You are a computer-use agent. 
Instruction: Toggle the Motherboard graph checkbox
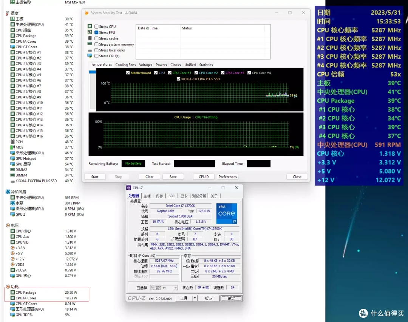[x=128, y=73]
